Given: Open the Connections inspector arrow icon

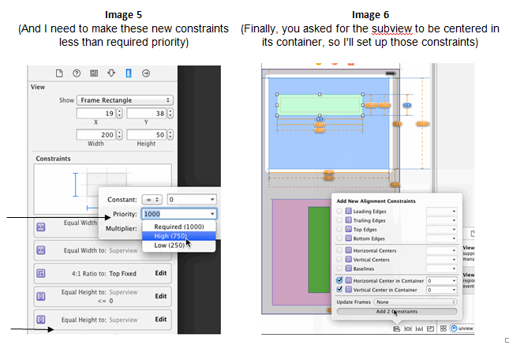Looking at the screenshot, I should pos(146,73).
